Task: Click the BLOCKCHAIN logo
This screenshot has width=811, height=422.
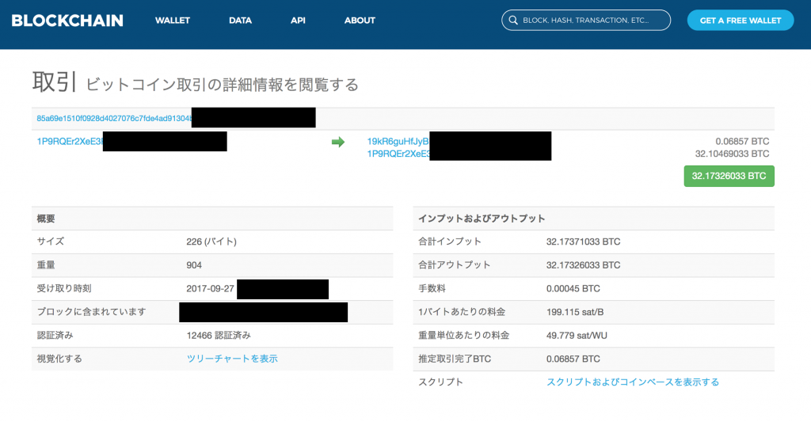Action: click(x=67, y=20)
